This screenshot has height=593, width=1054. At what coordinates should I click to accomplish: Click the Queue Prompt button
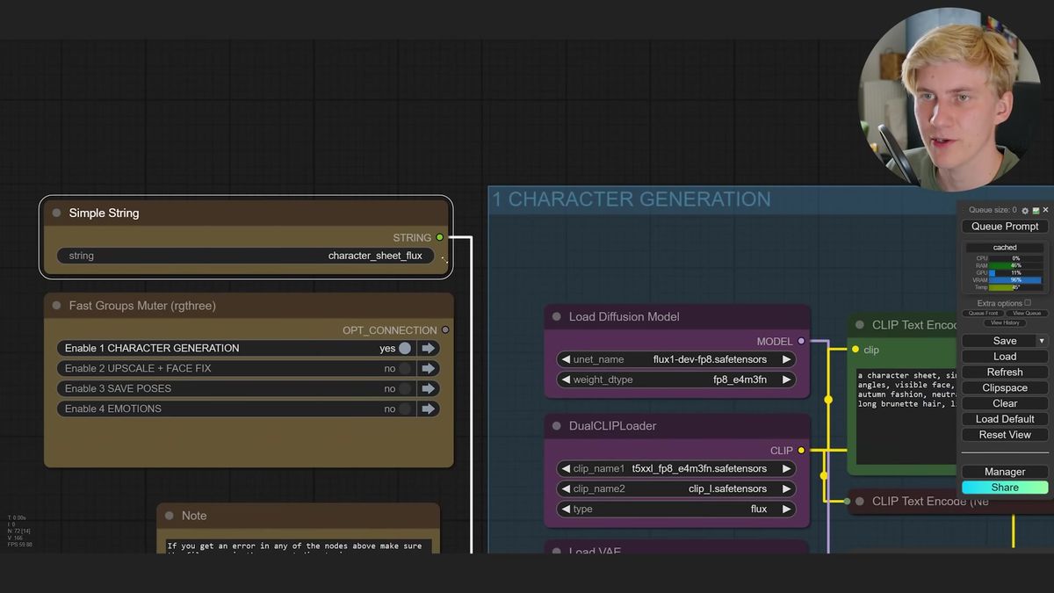(1005, 227)
